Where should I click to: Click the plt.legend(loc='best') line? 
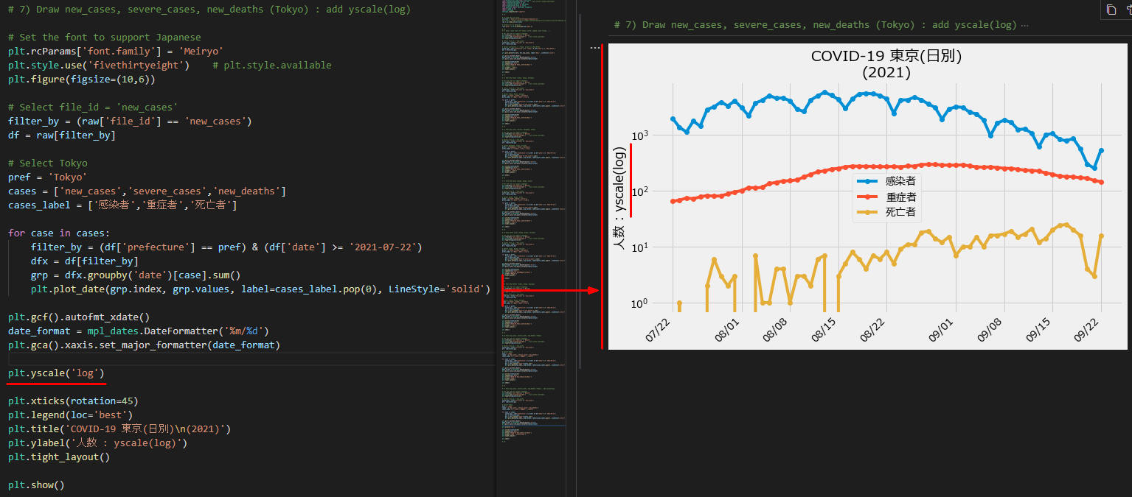70,415
